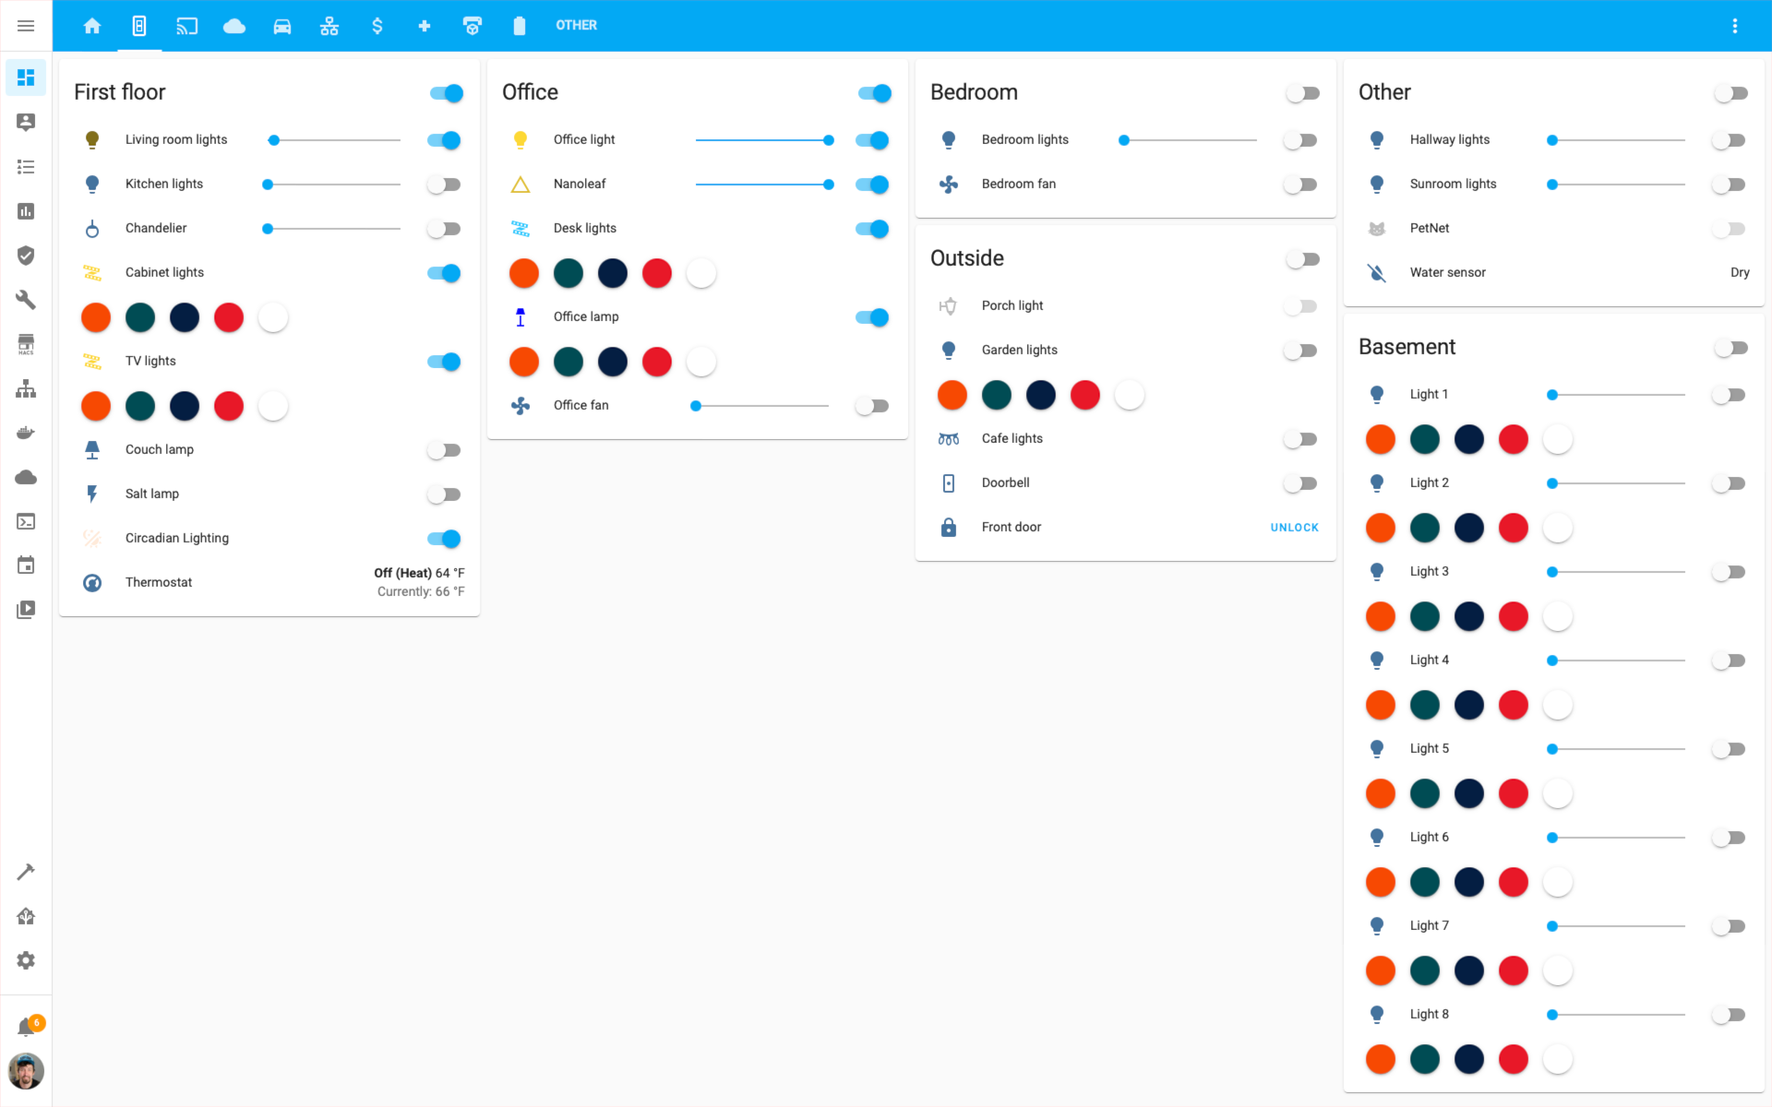Select the car dashboard tab
This screenshot has width=1772, height=1107.
[x=281, y=25]
